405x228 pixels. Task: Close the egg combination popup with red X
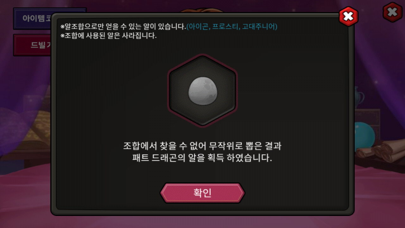(x=348, y=16)
